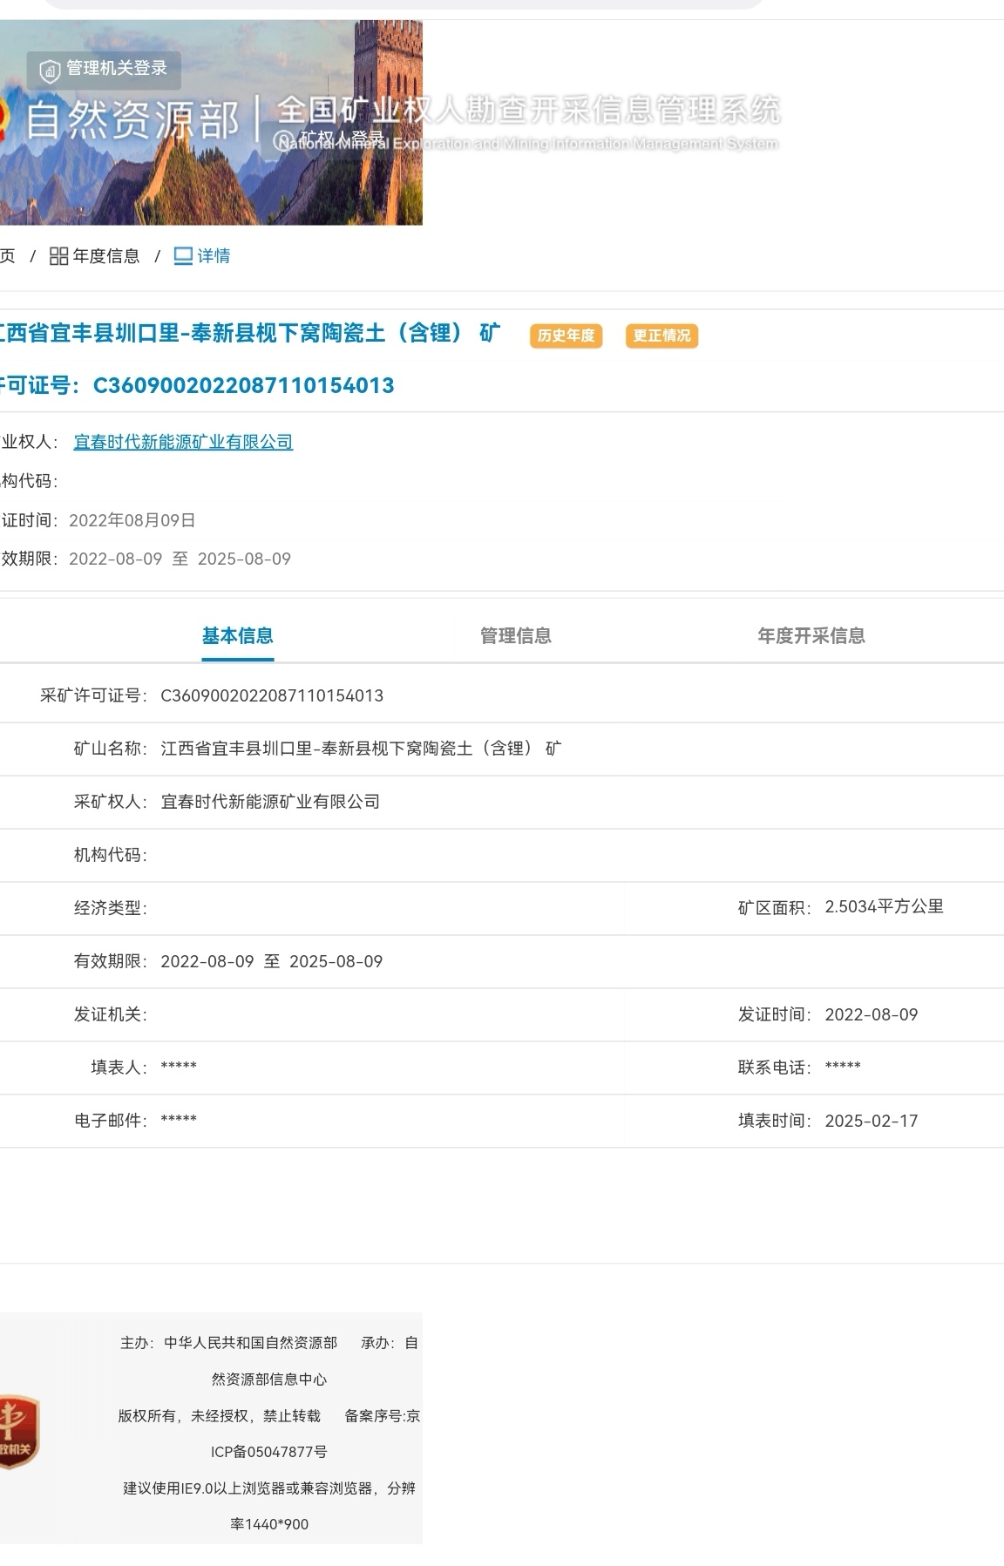Click the shield icon beside 管理机关登录
This screenshot has height=1566, width=1004.
[x=50, y=70]
